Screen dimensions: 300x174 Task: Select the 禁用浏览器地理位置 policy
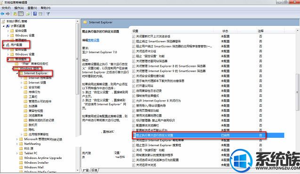point(149,116)
